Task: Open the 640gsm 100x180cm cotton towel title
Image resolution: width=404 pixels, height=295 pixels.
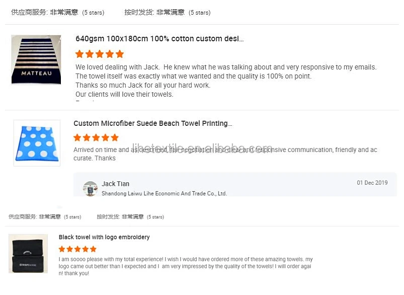Action: tap(159, 39)
